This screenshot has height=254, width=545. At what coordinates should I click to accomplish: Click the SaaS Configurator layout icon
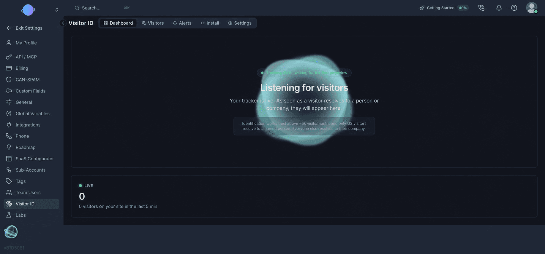pos(9,159)
